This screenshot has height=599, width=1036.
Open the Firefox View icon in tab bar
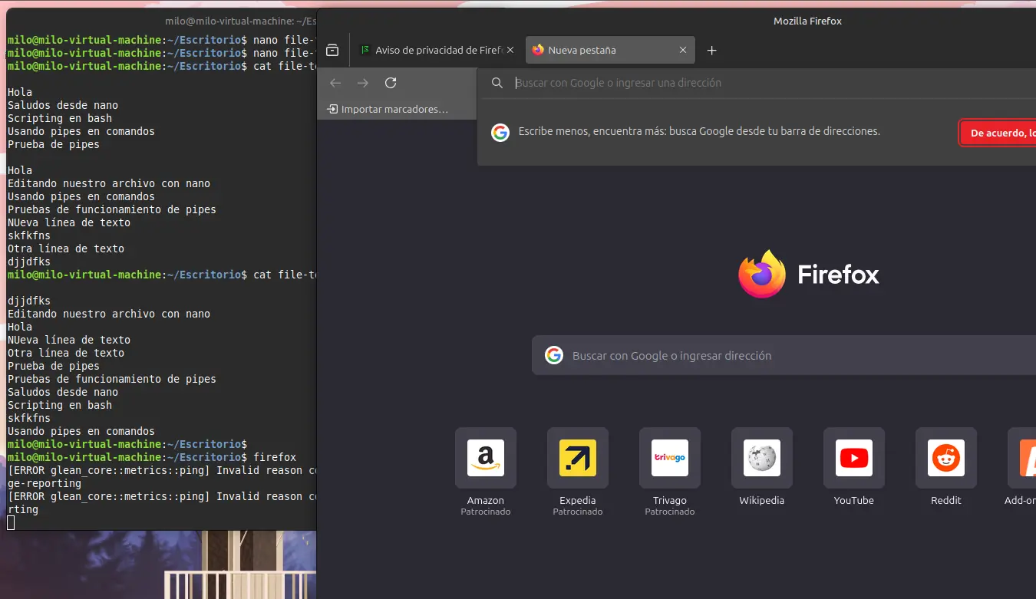point(332,50)
